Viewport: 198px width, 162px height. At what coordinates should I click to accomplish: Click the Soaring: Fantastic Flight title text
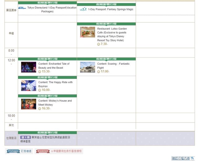[113, 66]
